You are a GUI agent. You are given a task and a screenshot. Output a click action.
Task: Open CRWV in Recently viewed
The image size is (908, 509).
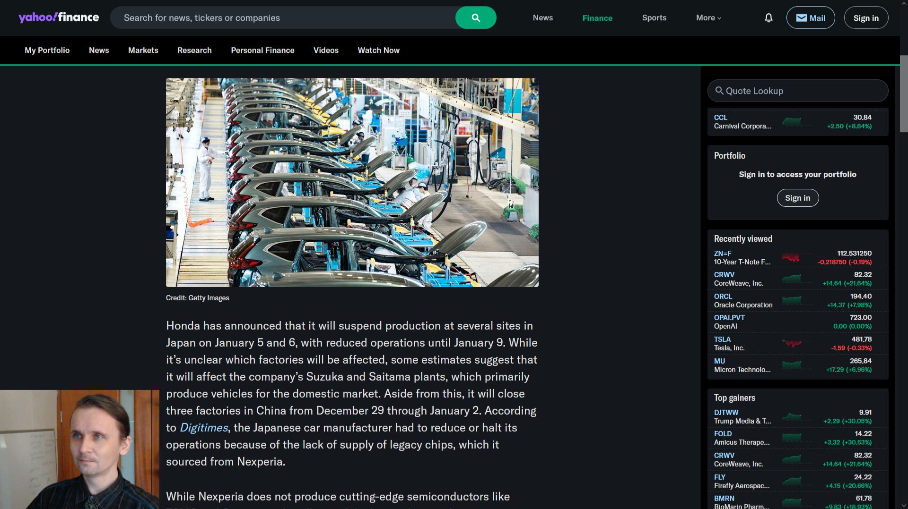724,275
